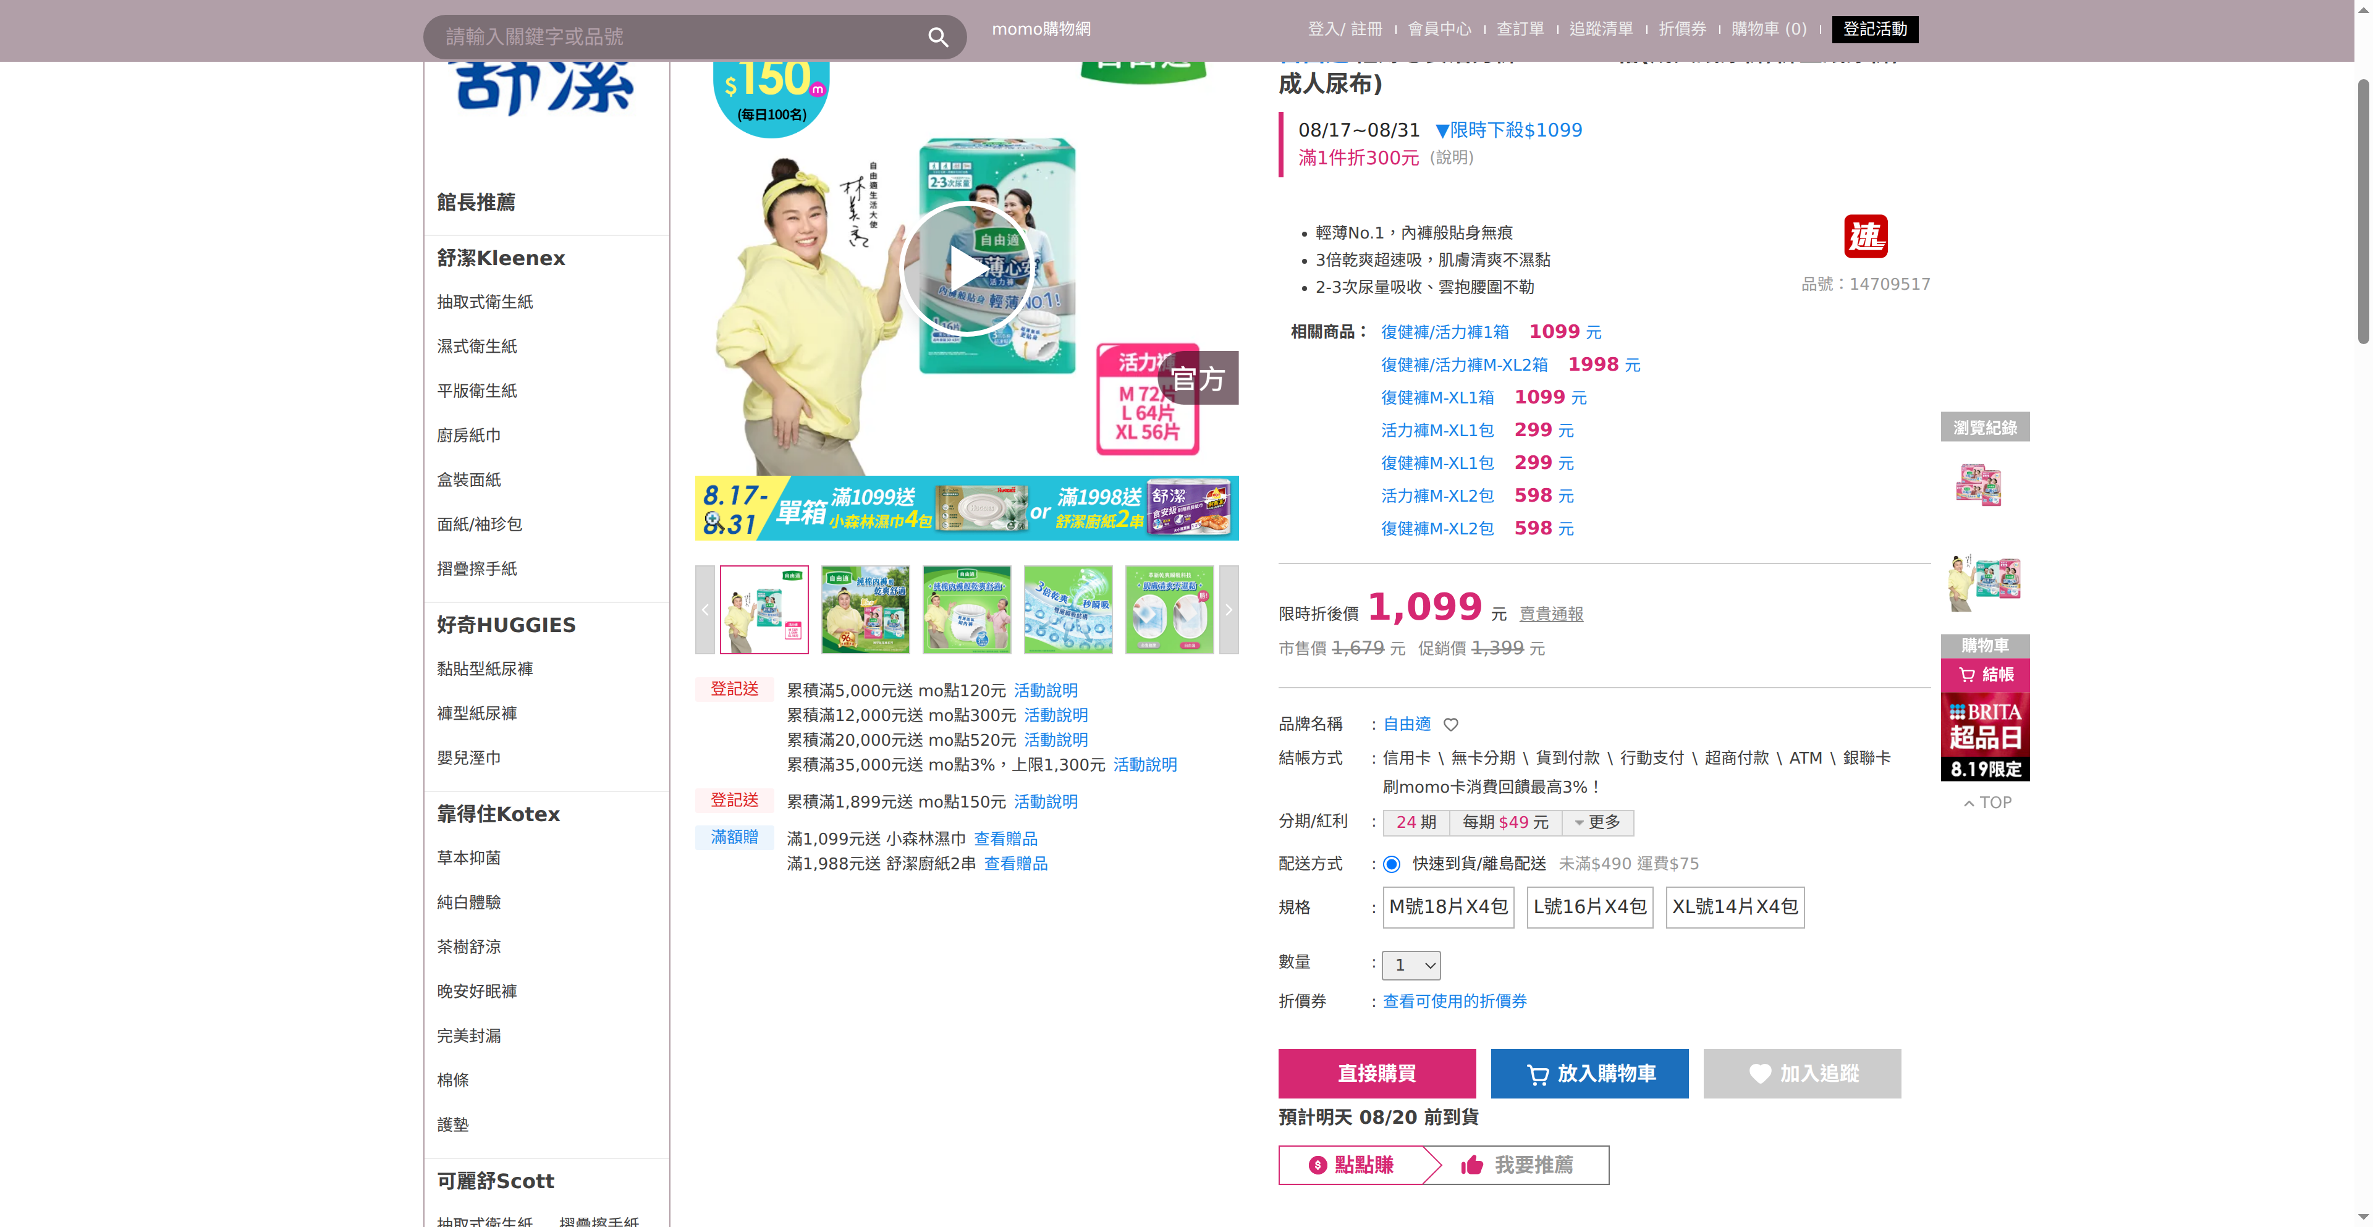The image size is (2373, 1227).
Task: Open related product 復健褲/活力褲M-XL2箱
Action: 1464,365
